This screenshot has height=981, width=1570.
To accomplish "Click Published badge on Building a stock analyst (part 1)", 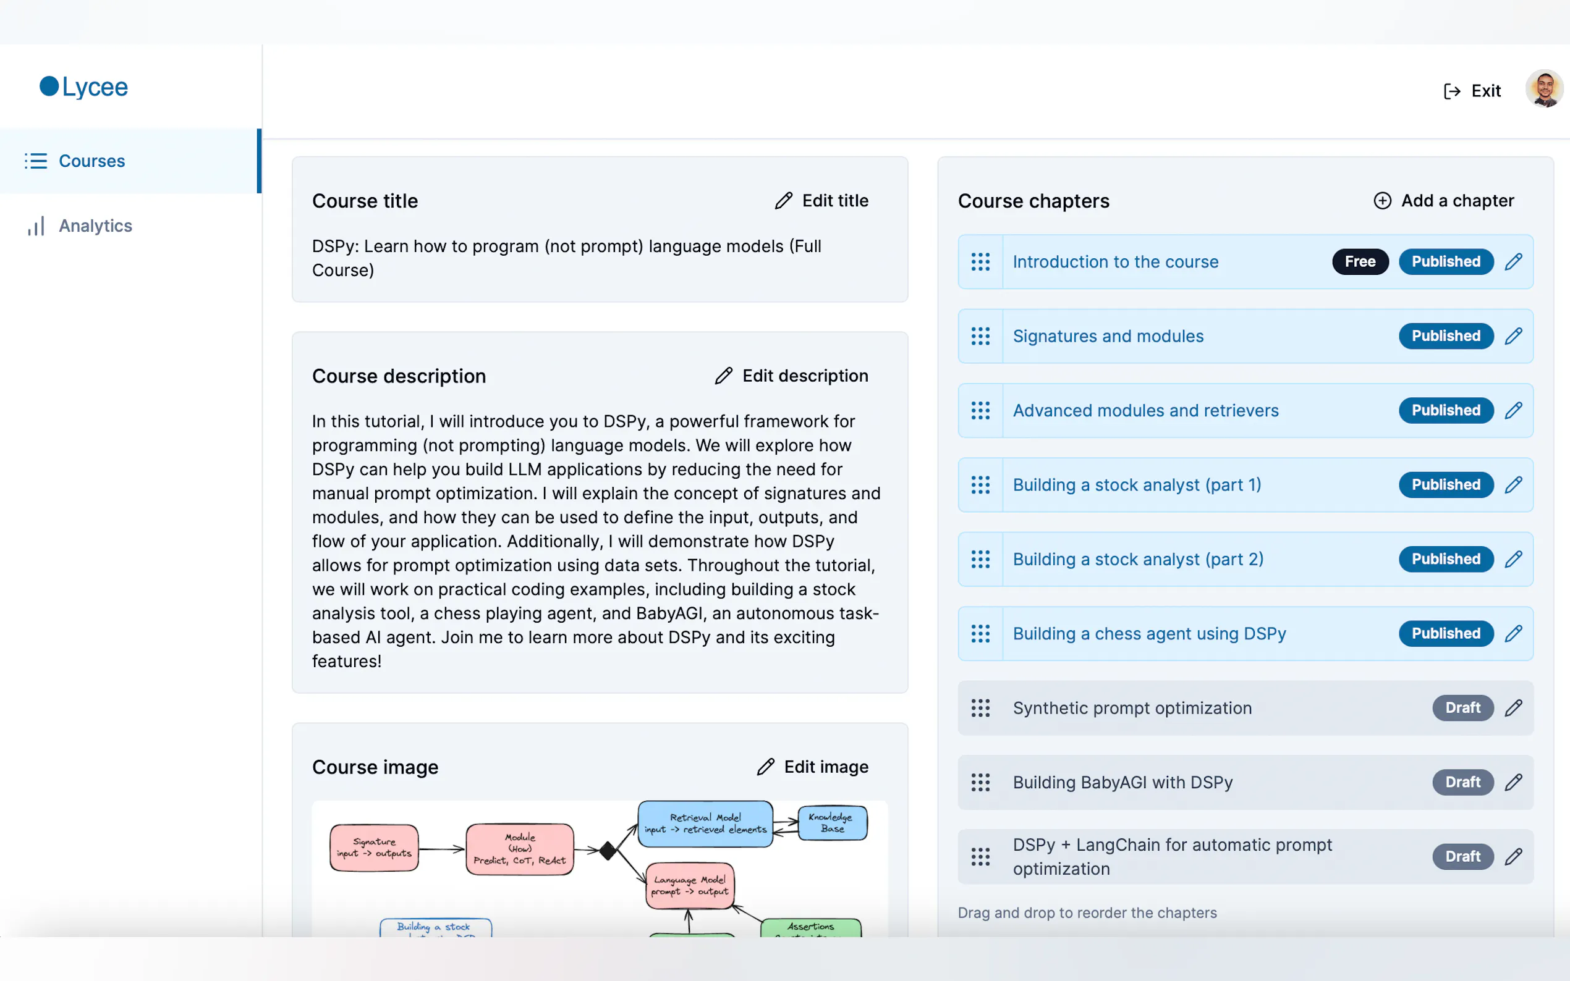I will click(1445, 485).
